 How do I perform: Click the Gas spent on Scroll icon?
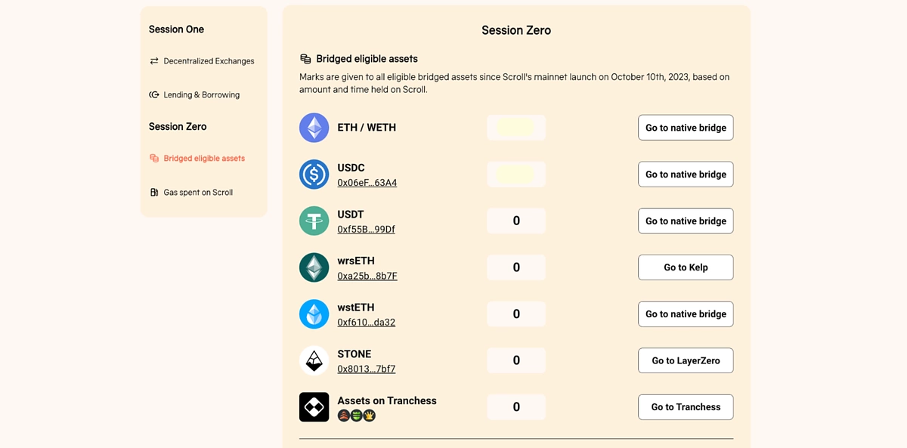155,192
